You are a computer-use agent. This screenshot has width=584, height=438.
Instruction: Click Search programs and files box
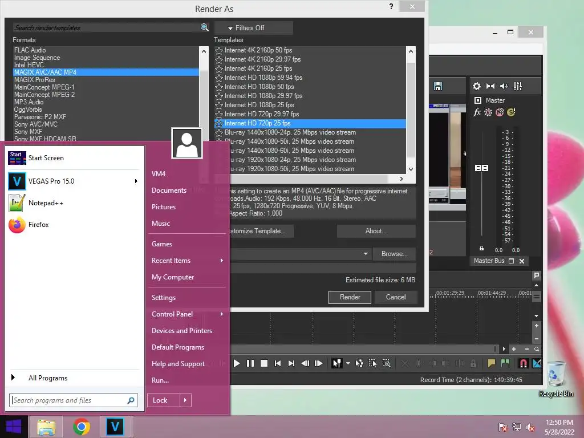tap(74, 400)
